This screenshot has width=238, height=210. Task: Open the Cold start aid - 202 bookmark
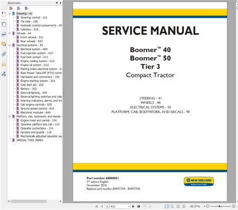tap(32, 85)
